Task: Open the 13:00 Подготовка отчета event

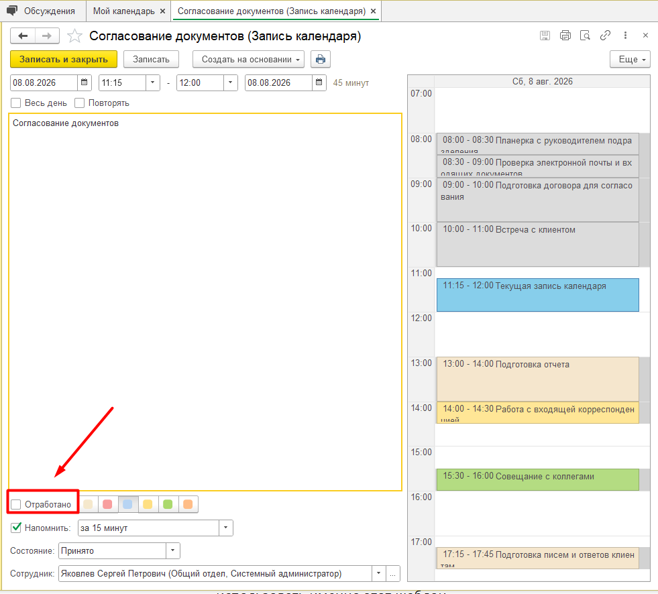Action: pos(537,379)
